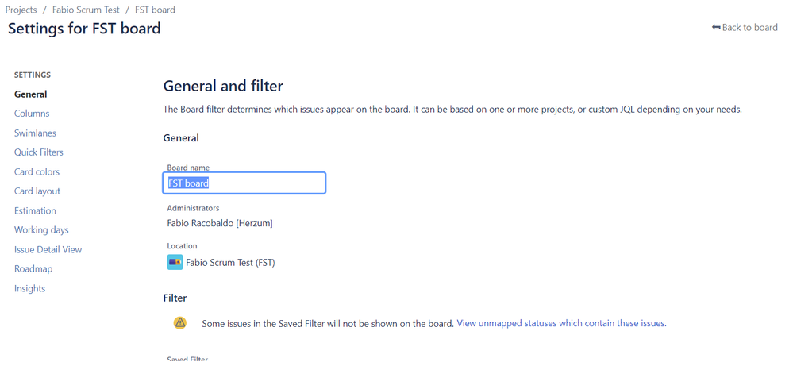
Task: Open the Columns settings section
Action: (x=32, y=114)
